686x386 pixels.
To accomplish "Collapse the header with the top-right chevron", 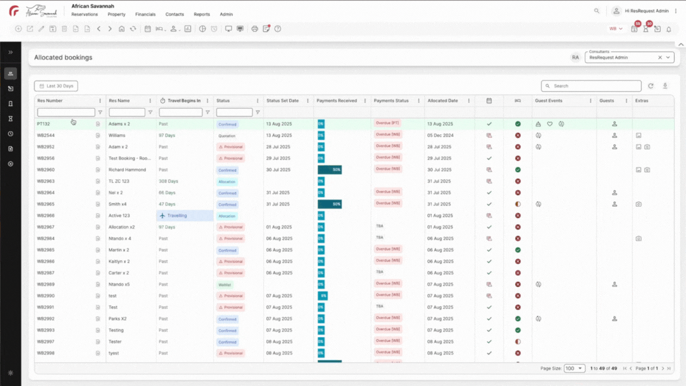I will pyautogui.click(x=681, y=45).
